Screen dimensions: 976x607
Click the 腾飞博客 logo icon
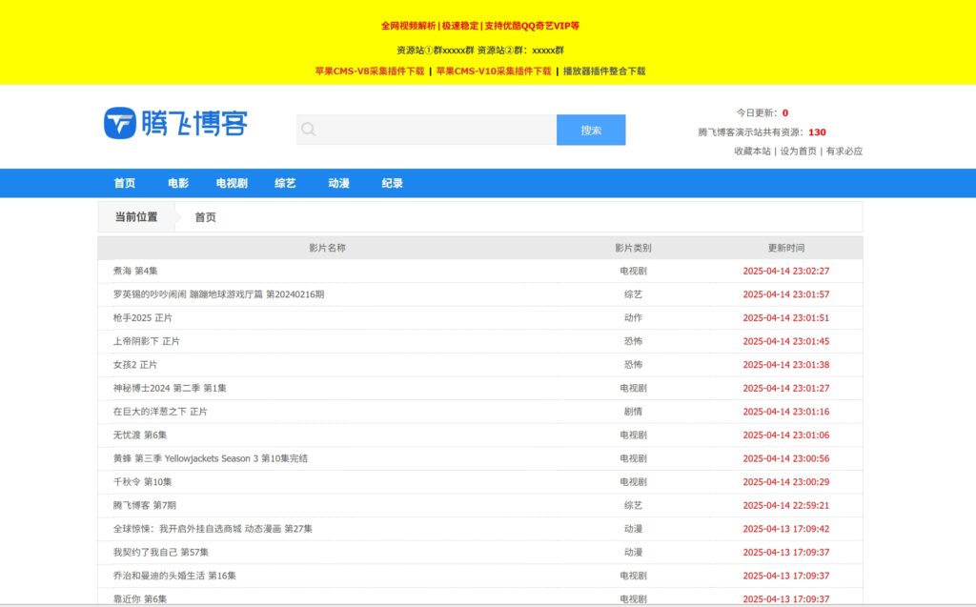120,124
